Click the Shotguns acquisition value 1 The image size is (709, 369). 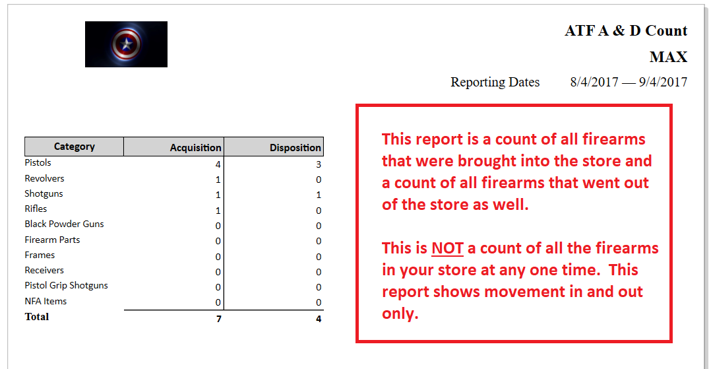(x=218, y=195)
